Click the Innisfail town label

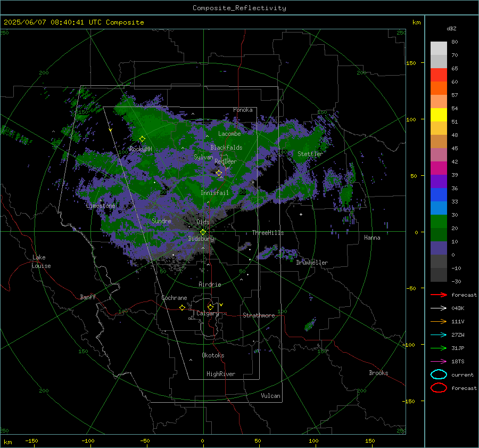pyautogui.click(x=215, y=193)
